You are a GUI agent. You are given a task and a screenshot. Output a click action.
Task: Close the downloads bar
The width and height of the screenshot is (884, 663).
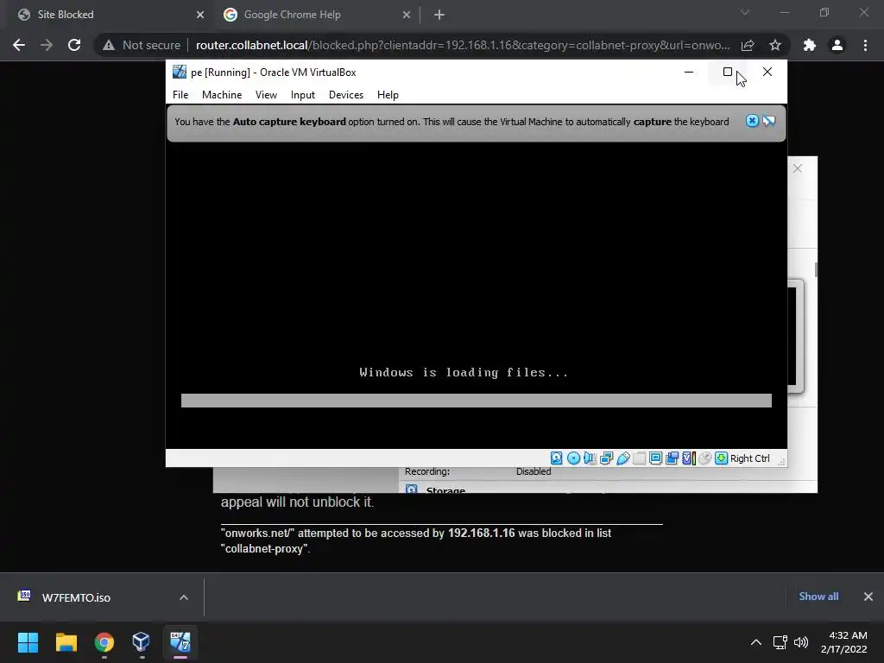pyautogui.click(x=868, y=597)
